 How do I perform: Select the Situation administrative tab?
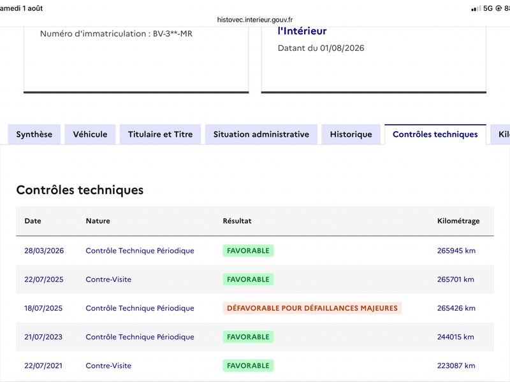tap(261, 134)
